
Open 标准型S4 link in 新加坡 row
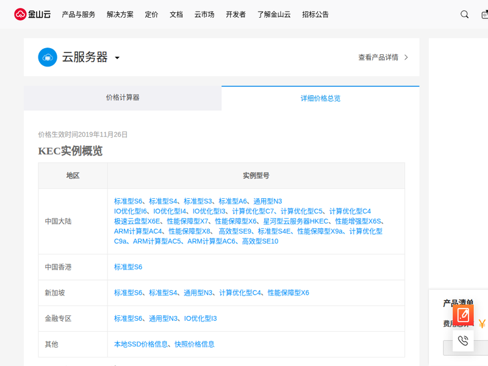pyautogui.click(x=163, y=293)
